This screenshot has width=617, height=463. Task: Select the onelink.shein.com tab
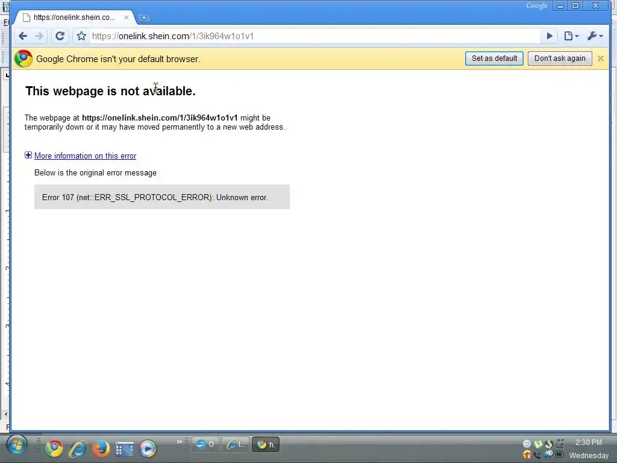[x=74, y=17]
